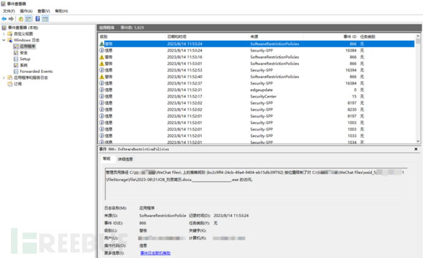This screenshot has height=258, width=423.
Task: Click the Back arrow toolbar icon
Action: click(5, 18)
